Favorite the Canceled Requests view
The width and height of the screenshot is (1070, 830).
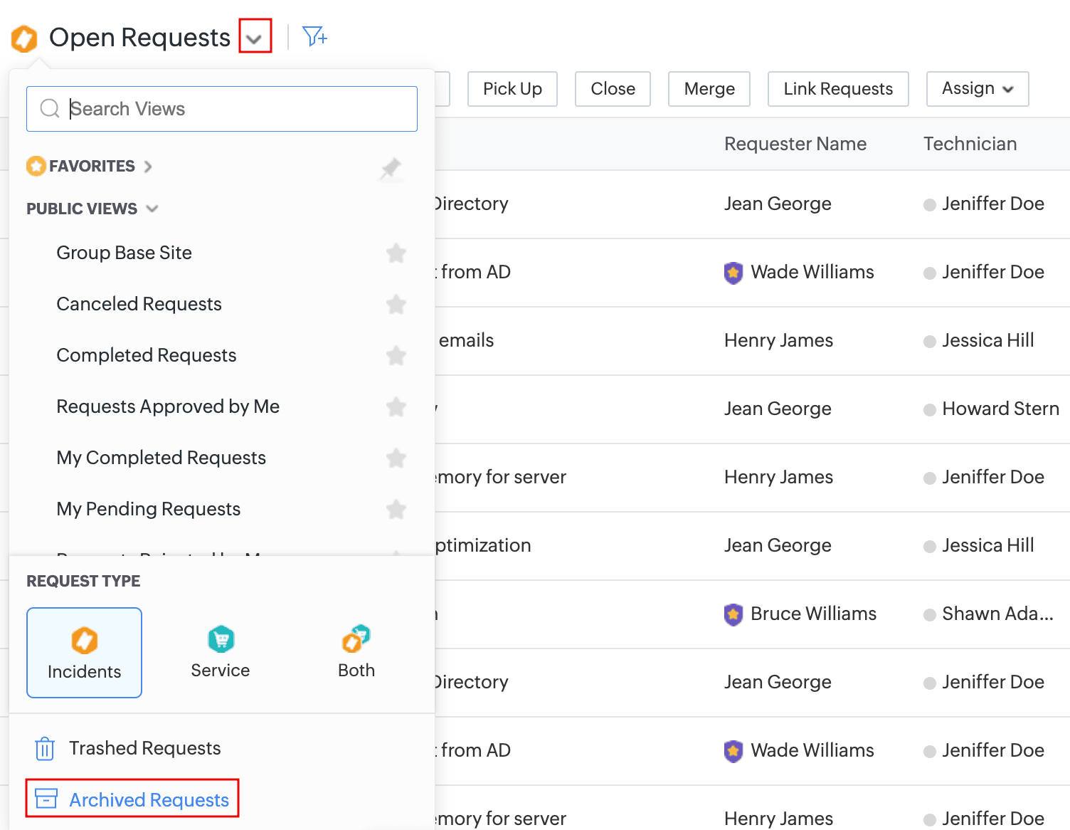point(396,305)
